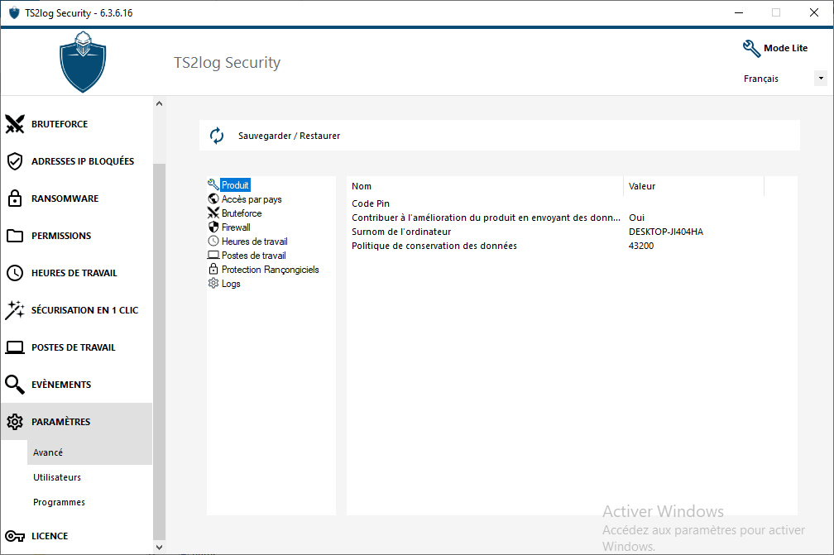This screenshot has width=834, height=555.
Task: Switch to Mode Lite
Action: tap(786, 48)
